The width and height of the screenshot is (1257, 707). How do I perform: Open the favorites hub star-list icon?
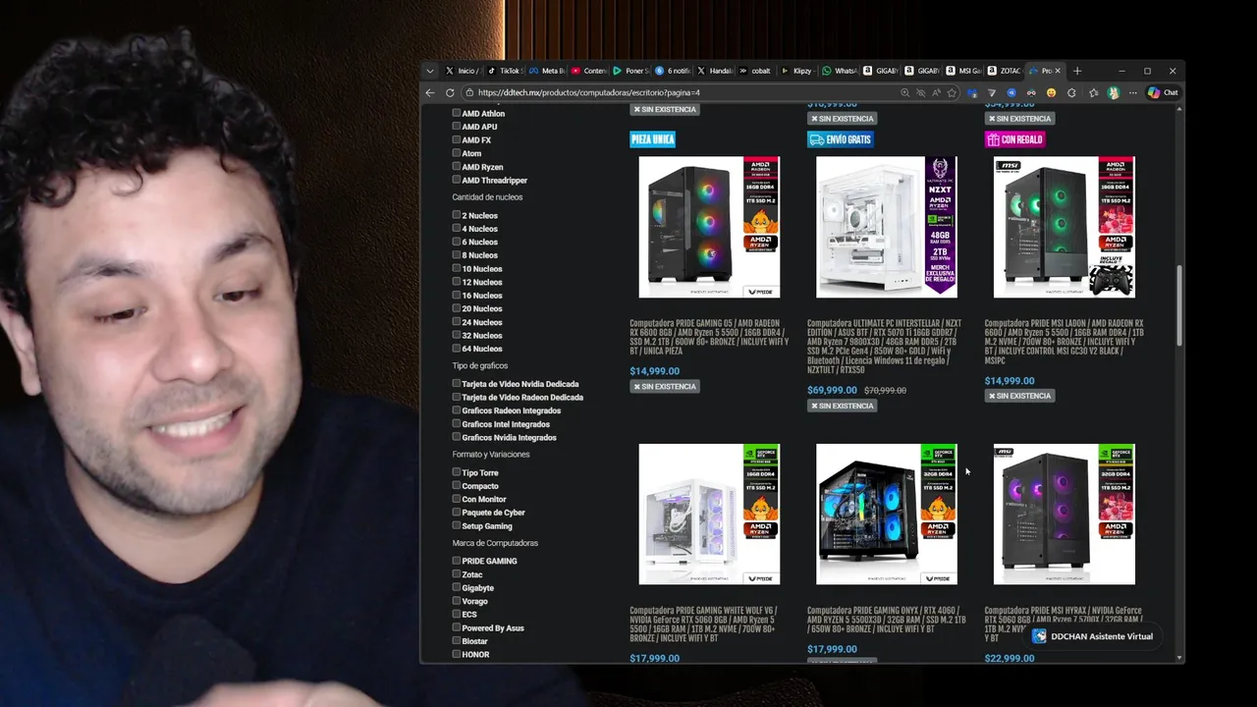[1093, 92]
